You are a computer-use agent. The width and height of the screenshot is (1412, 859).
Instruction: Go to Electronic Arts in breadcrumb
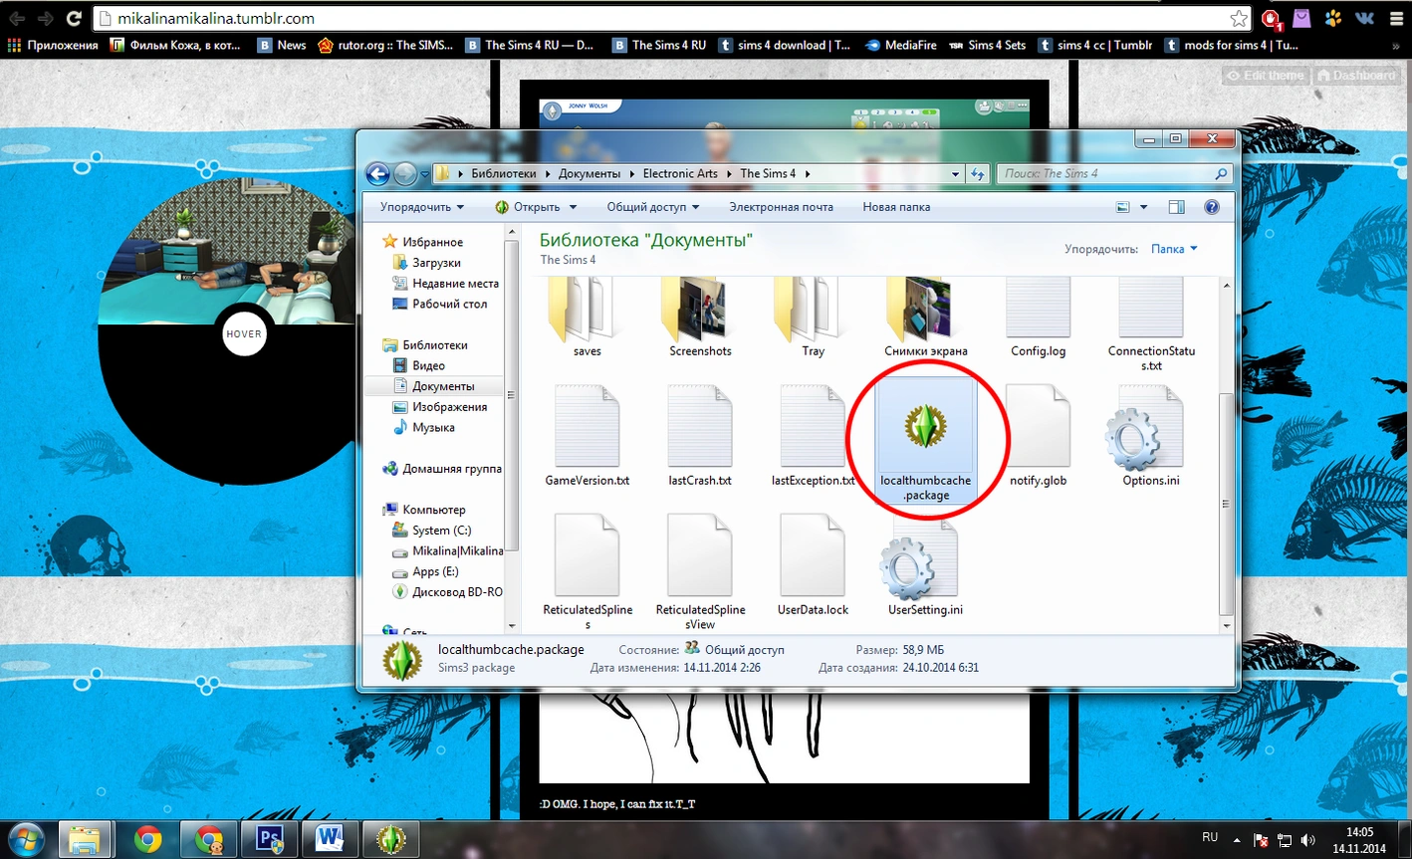click(x=680, y=173)
